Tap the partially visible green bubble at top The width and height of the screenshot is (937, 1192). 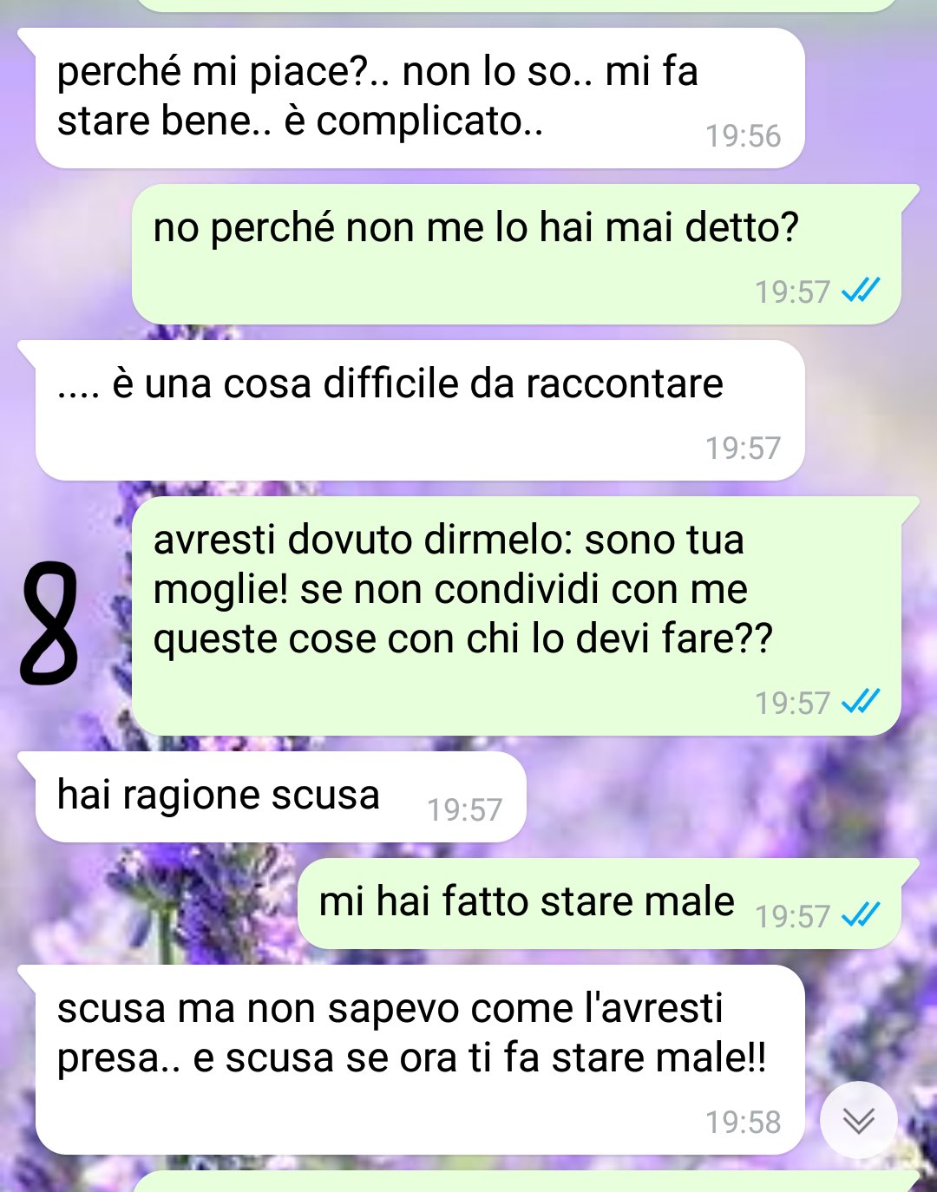tap(515, 5)
